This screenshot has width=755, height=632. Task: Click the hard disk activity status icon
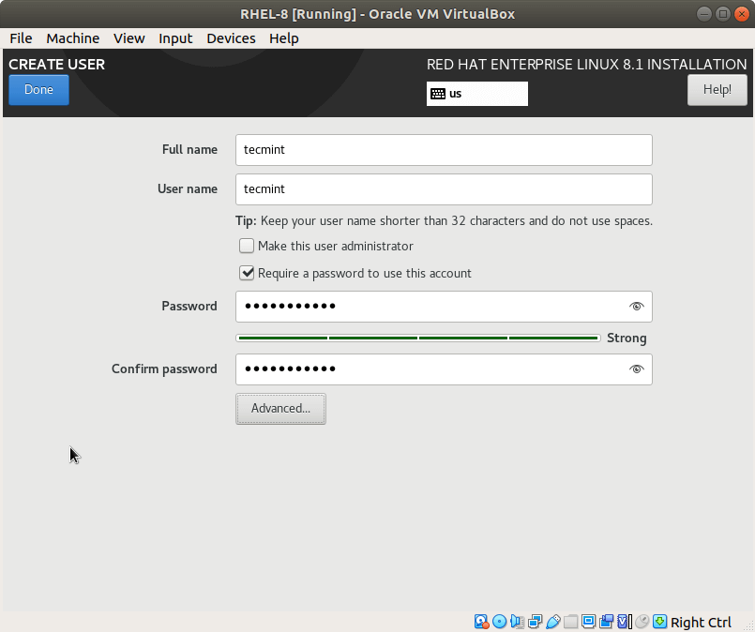click(x=482, y=622)
